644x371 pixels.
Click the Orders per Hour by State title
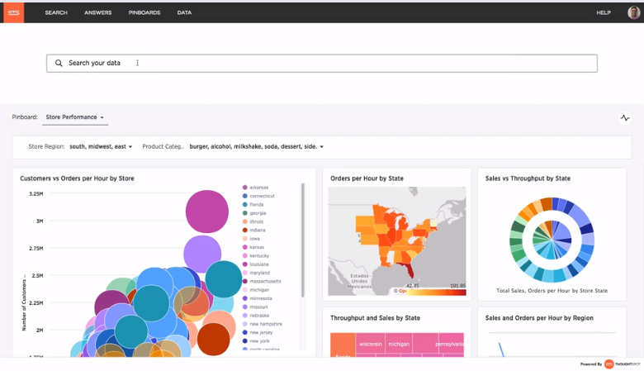click(367, 178)
